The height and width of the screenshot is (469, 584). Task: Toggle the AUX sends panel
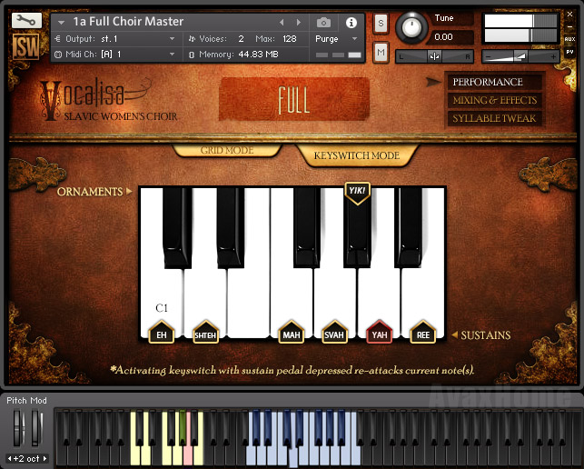569,39
